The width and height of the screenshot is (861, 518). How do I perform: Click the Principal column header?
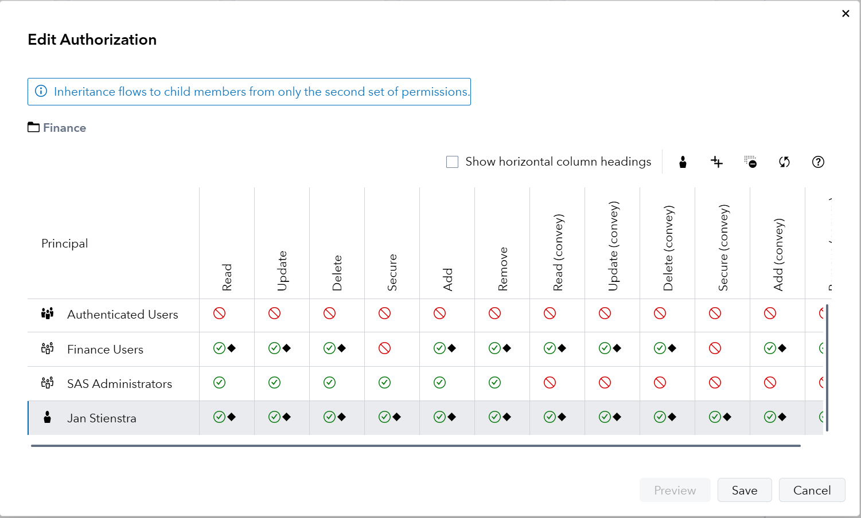[65, 244]
